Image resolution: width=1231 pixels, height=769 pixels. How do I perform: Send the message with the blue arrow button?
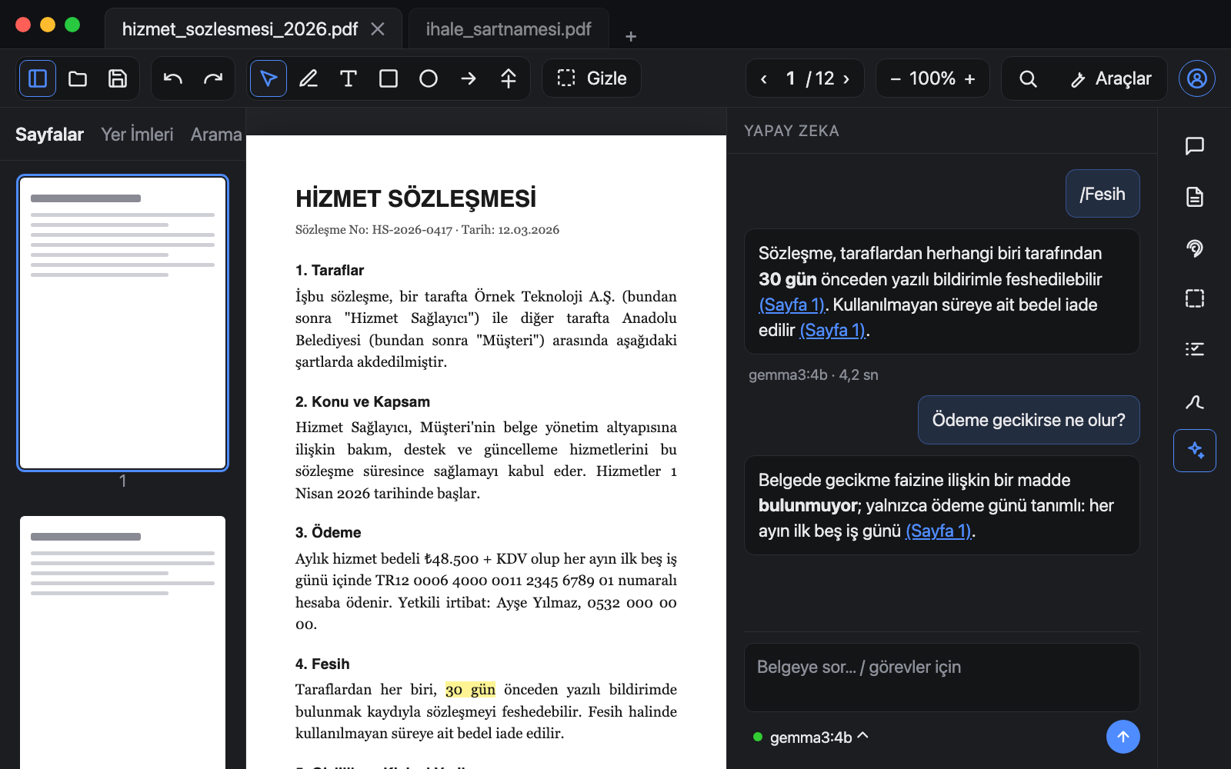click(1123, 737)
